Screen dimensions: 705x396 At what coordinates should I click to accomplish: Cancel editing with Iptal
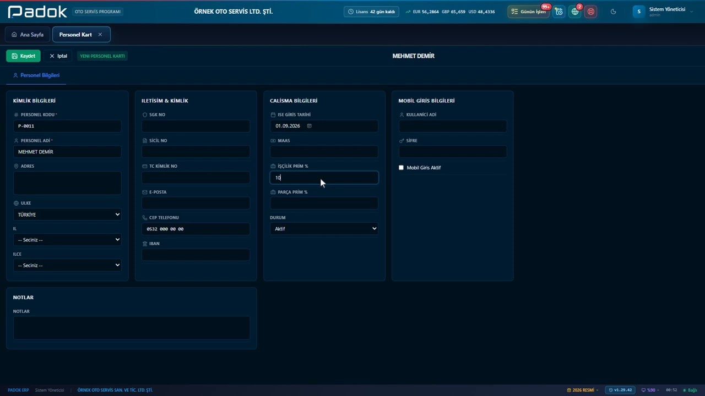point(58,56)
